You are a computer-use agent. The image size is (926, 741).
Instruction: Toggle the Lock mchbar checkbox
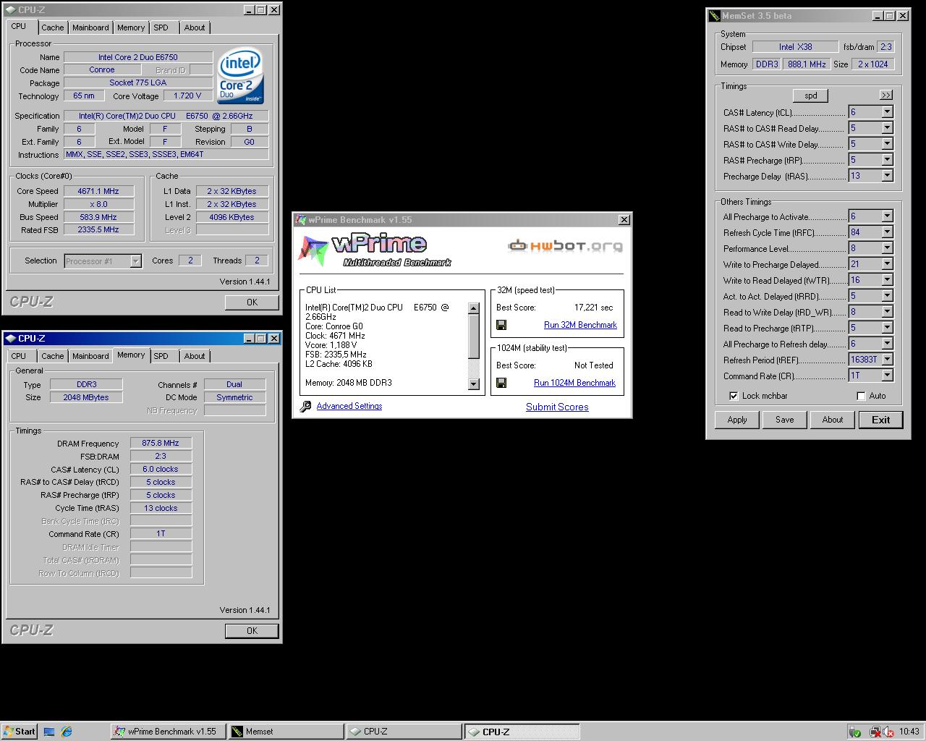[734, 396]
